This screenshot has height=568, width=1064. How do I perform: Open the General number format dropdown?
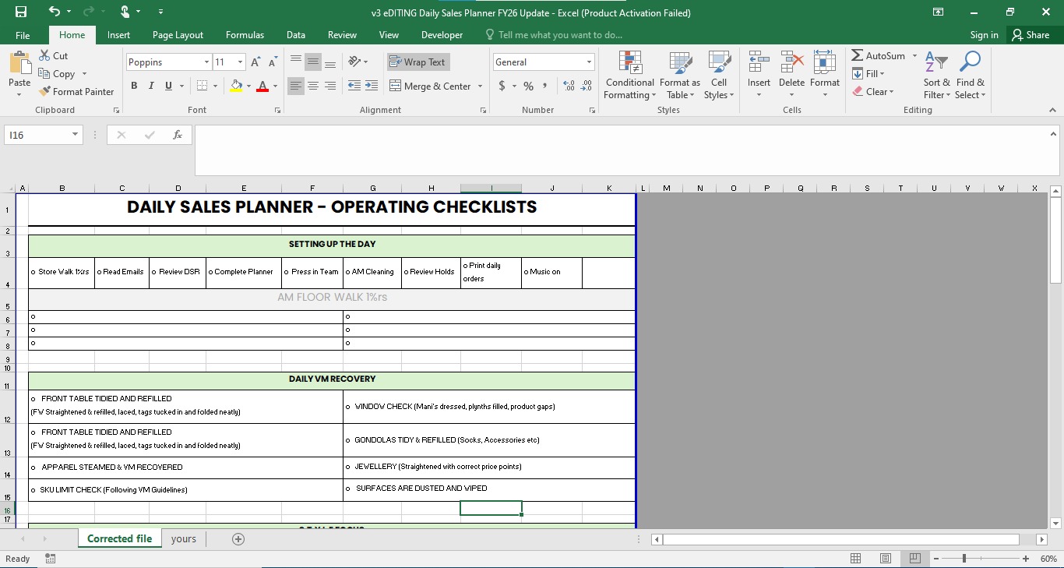tap(588, 62)
